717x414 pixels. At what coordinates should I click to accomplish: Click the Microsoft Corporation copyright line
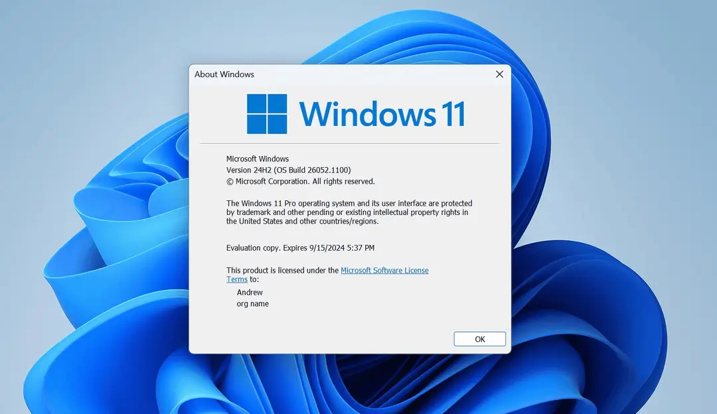click(301, 181)
